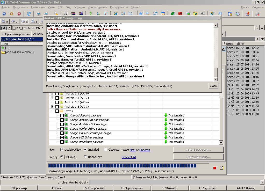The image size is (266, 191).
Task: Switch to drive c button
Action: click(15, 21)
